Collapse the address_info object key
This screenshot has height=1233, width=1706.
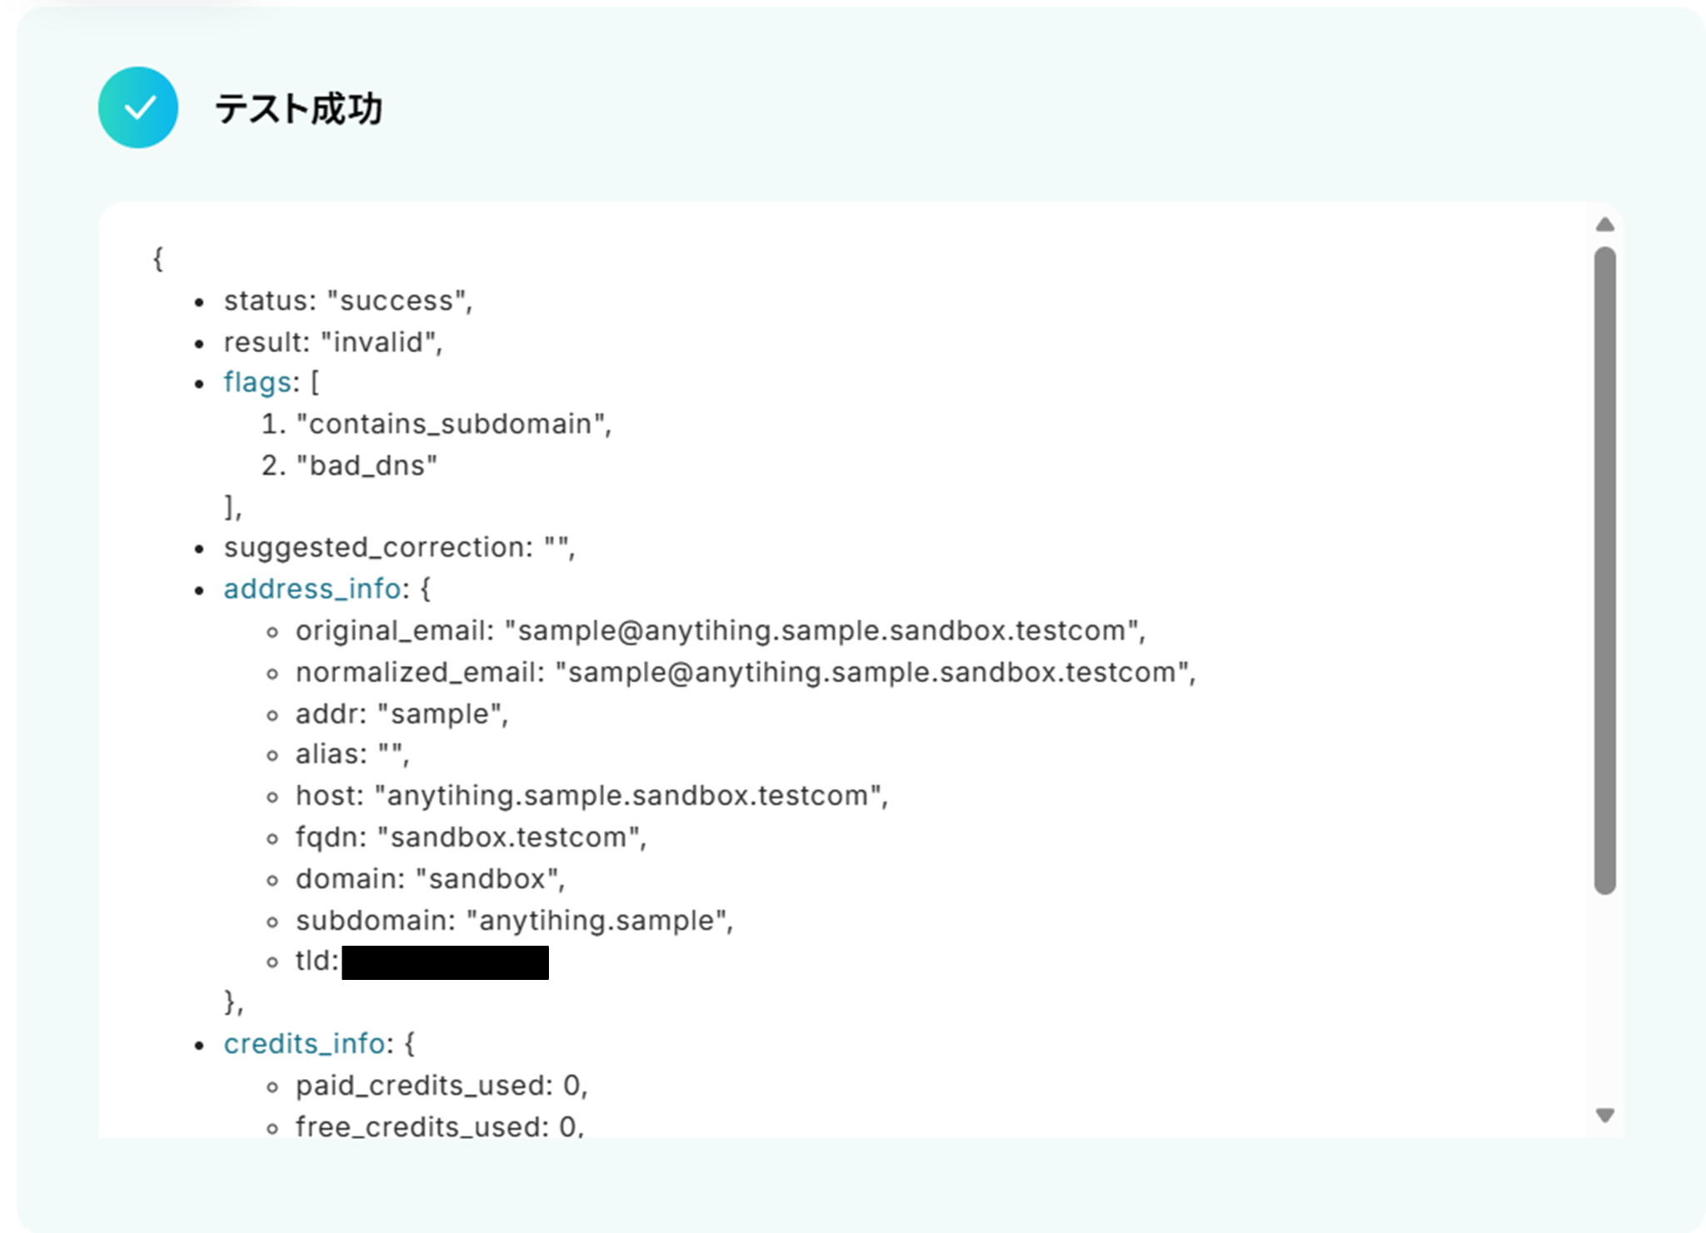(312, 589)
